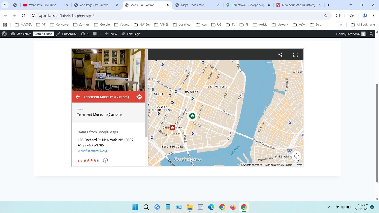Viewport: 379px width, 213px height.
Task: Click the Tenement Museum photo
Action: pos(108,70)
